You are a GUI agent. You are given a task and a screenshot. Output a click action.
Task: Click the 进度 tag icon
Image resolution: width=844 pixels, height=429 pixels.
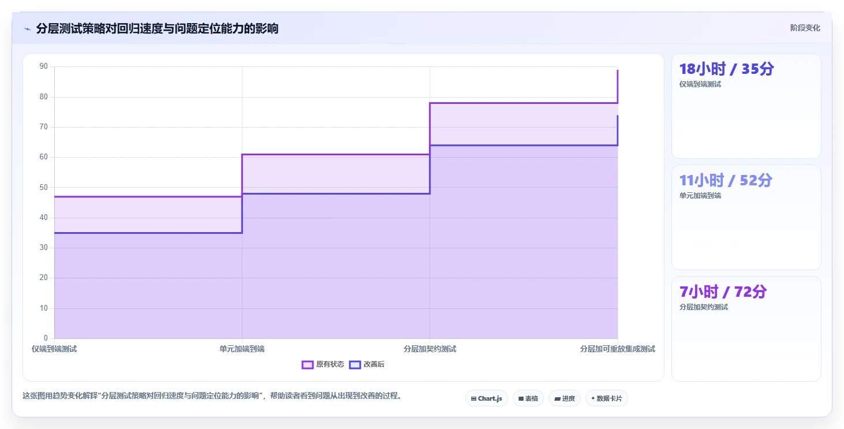pos(557,398)
